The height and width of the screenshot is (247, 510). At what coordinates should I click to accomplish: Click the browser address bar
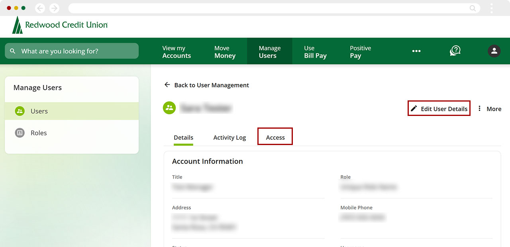click(x=274, y=8)
